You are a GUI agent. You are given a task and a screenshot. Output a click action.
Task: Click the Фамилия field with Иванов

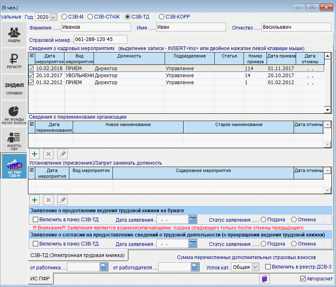96,27
